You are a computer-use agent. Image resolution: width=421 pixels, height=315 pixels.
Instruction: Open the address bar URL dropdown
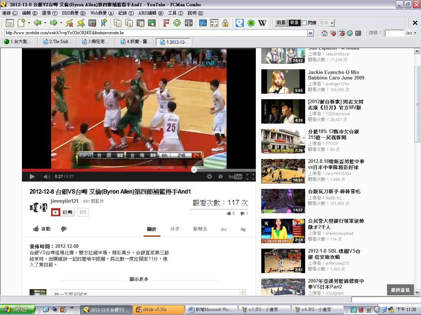[310, 33]
